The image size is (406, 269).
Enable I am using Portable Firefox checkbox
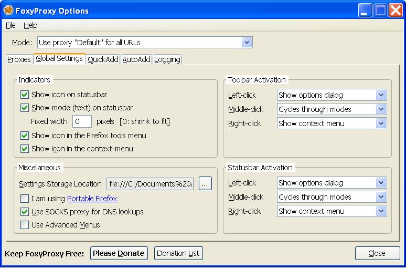(25, 199)
